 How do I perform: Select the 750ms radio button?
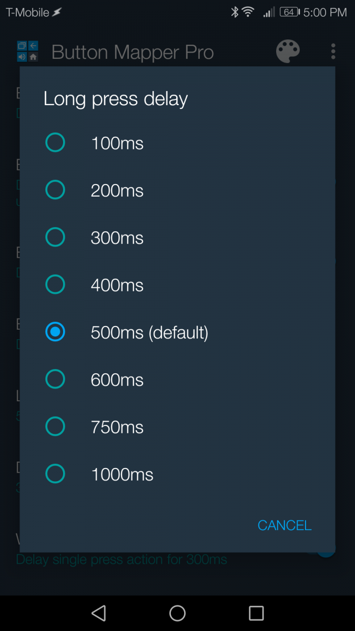pos(55,426)
